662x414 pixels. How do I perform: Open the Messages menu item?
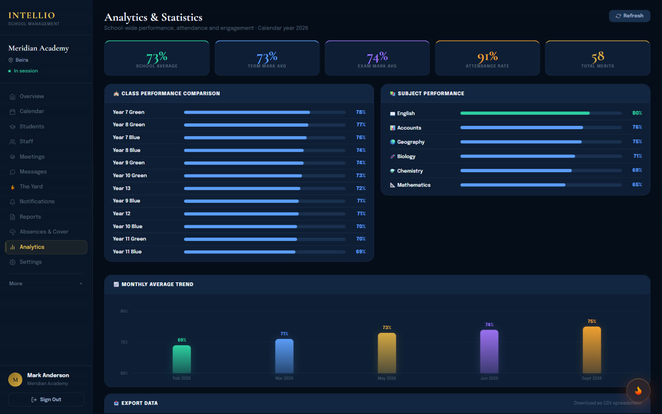(x=46, y=172)
